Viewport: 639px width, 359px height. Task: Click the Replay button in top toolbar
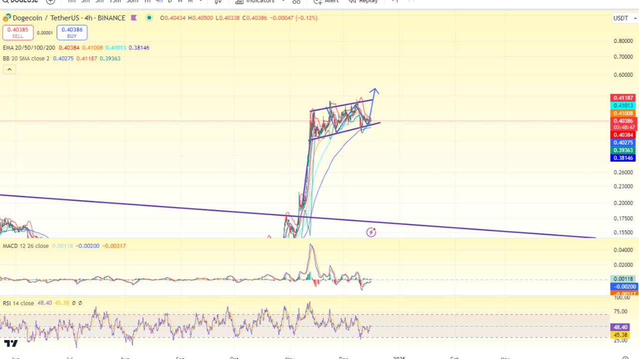[363, 1]
